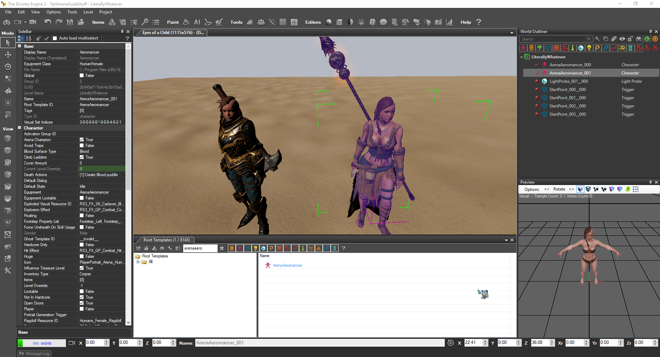This screenshot has width=660, height=357.
Task: Click the grid icon in Tools section
Action: 283,22
